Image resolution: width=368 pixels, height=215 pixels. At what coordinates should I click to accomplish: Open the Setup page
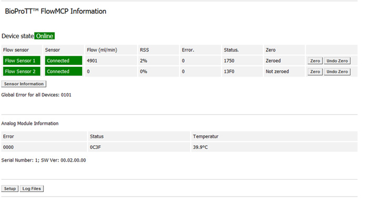(10, 188)
